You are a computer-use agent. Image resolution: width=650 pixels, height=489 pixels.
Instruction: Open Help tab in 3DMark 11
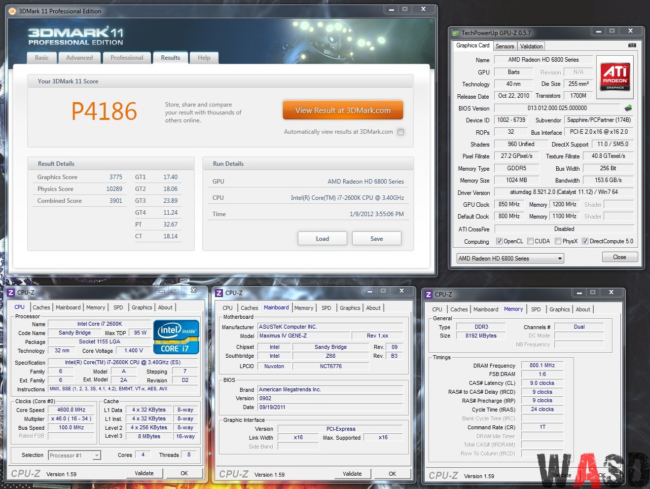click(x=204, y=58)
